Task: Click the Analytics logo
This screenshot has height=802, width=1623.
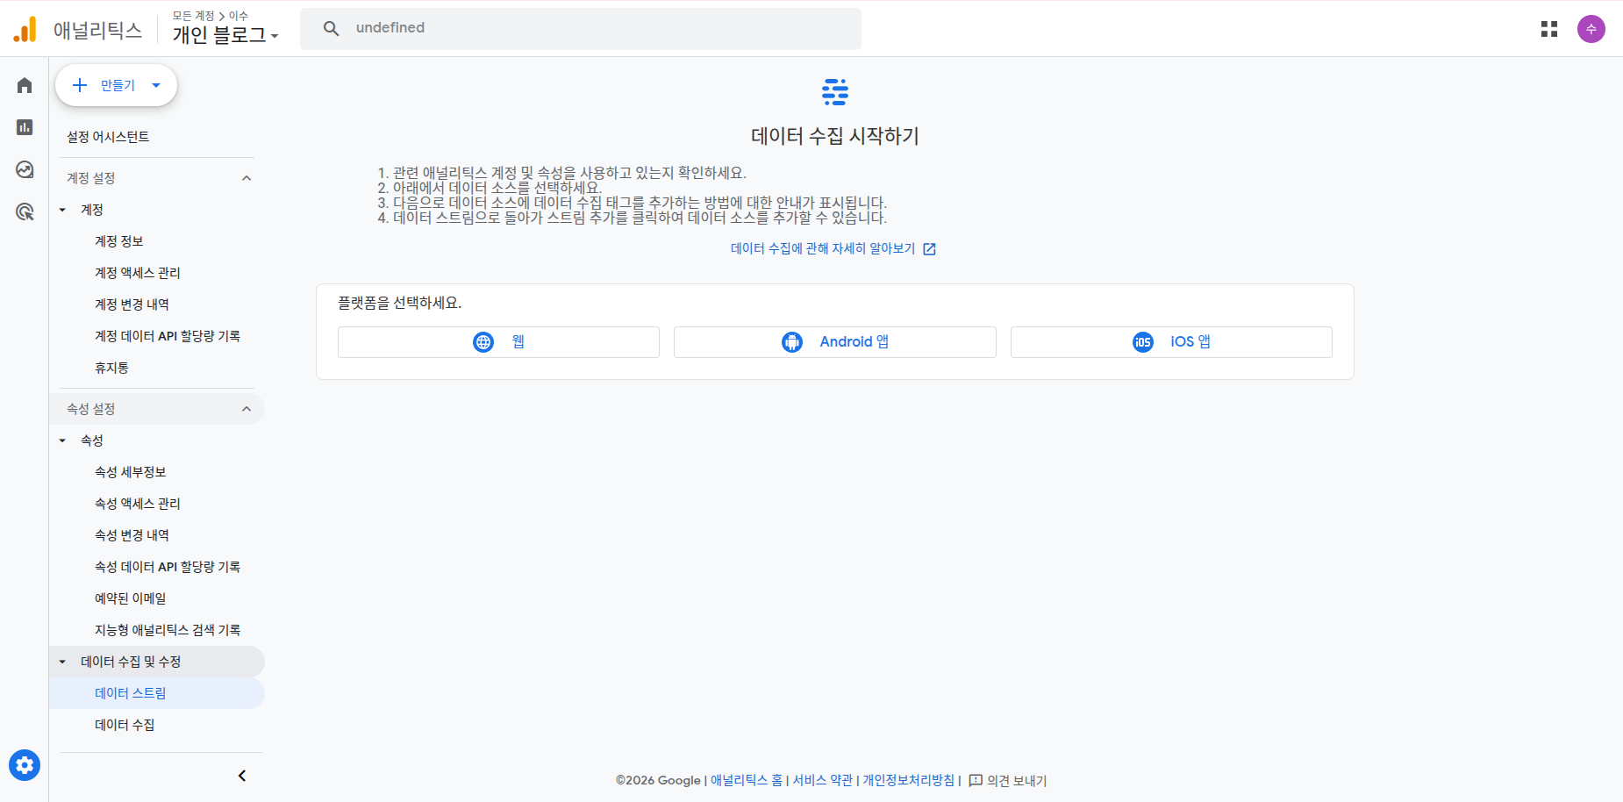Action: (25, 30)
